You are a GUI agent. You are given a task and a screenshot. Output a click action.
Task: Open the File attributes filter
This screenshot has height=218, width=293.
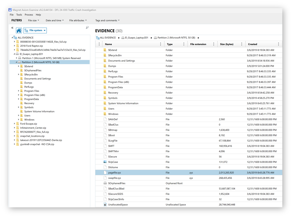78,20
